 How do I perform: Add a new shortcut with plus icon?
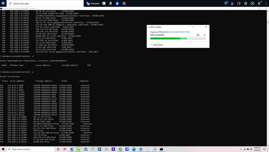click(x=124, y=3)
